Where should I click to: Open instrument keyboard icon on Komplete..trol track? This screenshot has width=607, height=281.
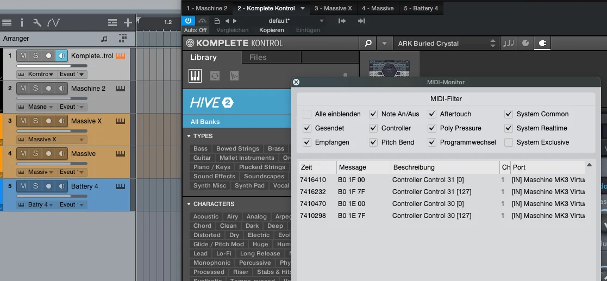click(121, 56)
